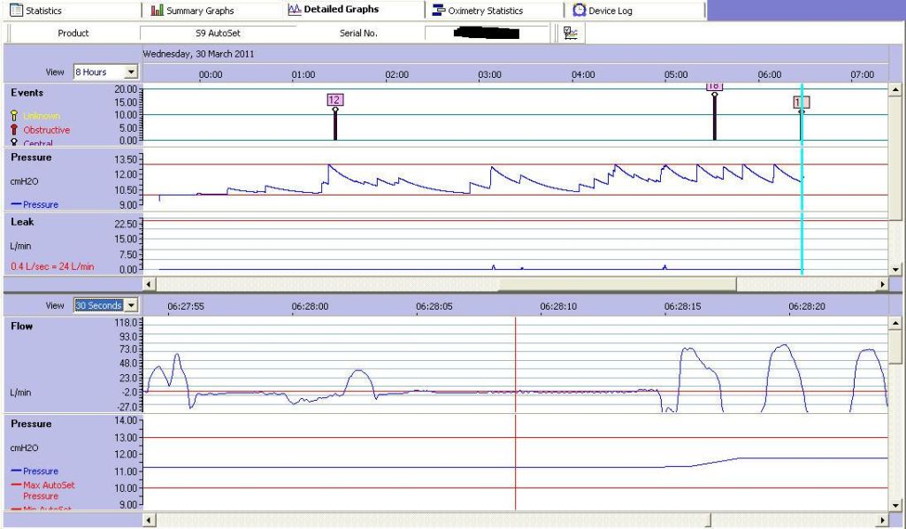Click the flow graph's bottom right scroll arrow
Viewport: 906px width, 529px height.
click(881, 520)
